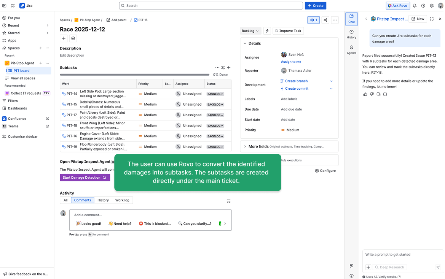Click the curly braces icon under Rovo response

(385, 94)
